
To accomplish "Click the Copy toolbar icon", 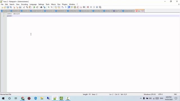I will coord(27,7).
